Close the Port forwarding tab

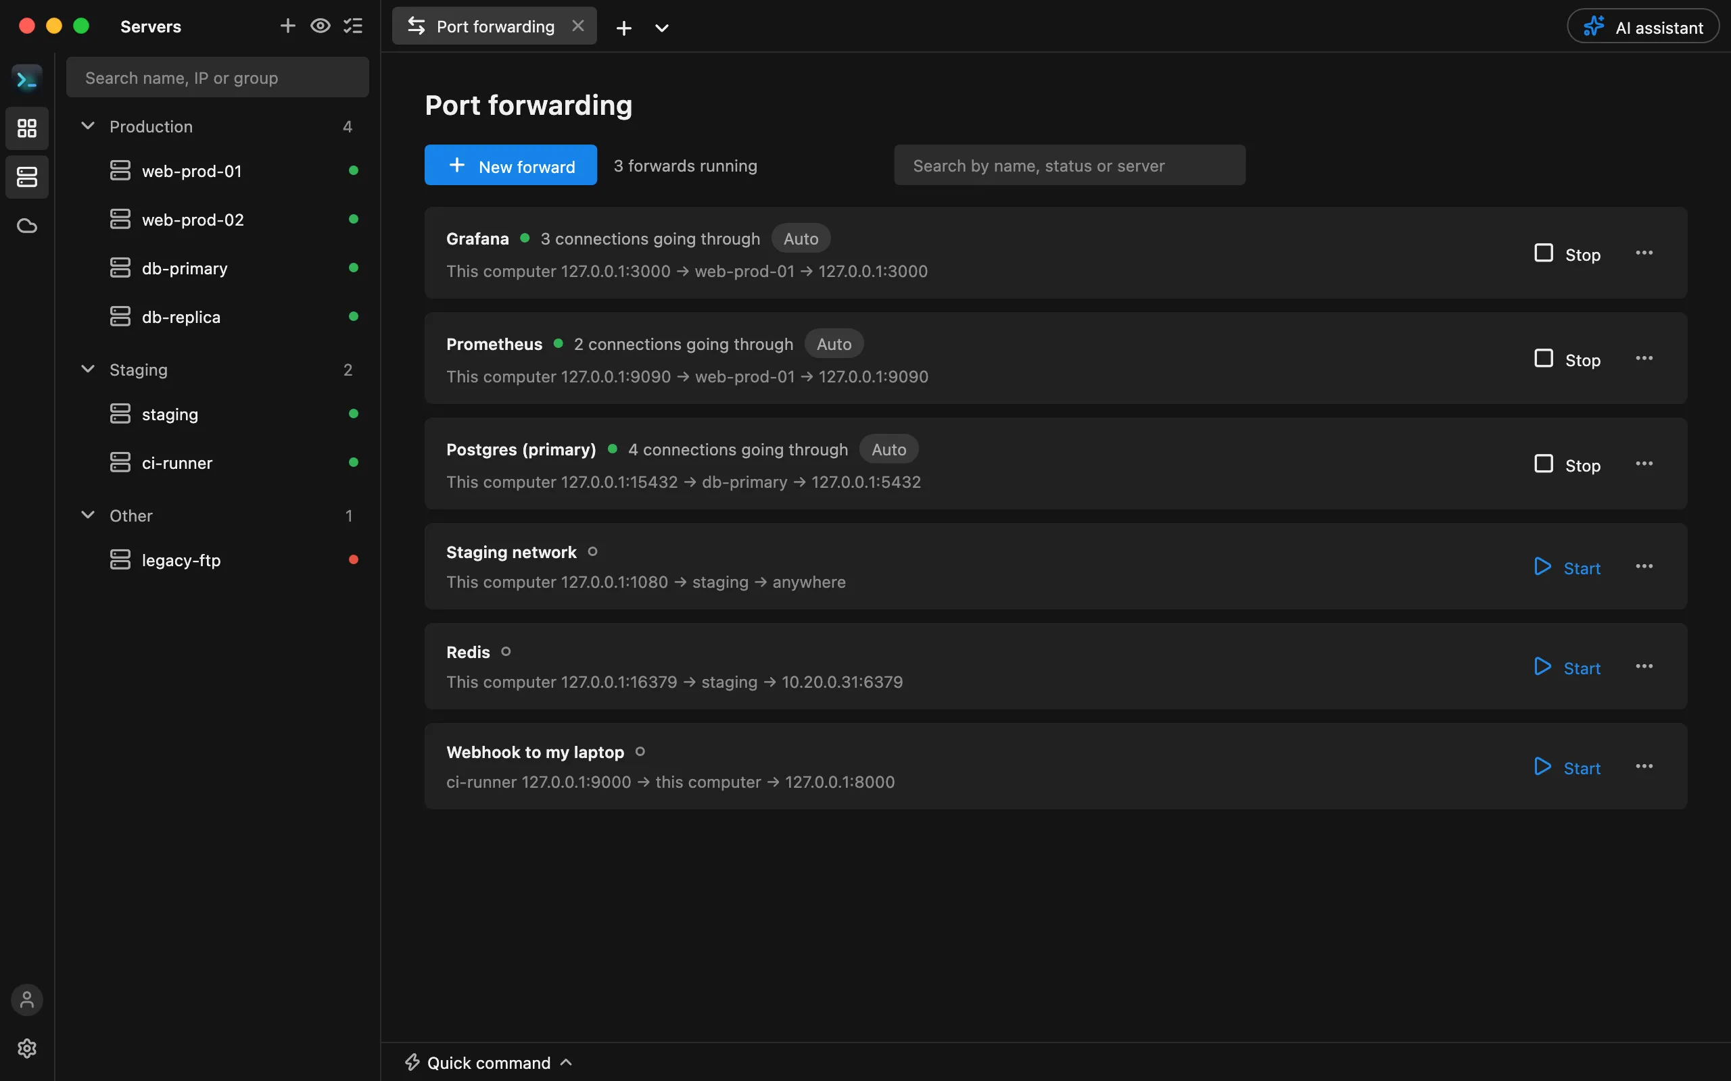pyautogui.click(x=578, y=26)
